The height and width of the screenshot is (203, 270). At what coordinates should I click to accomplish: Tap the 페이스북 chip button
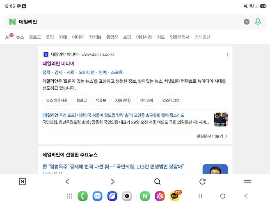click(x=146, y=100)
